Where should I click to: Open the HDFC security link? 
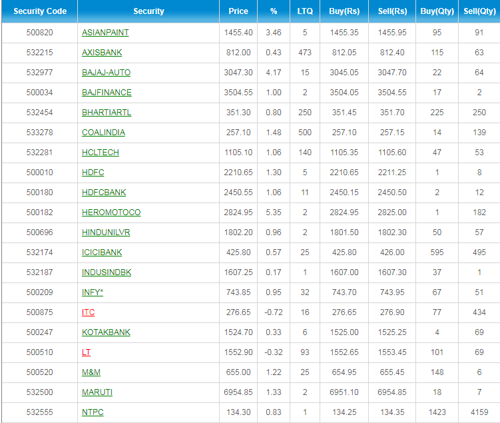93,173
